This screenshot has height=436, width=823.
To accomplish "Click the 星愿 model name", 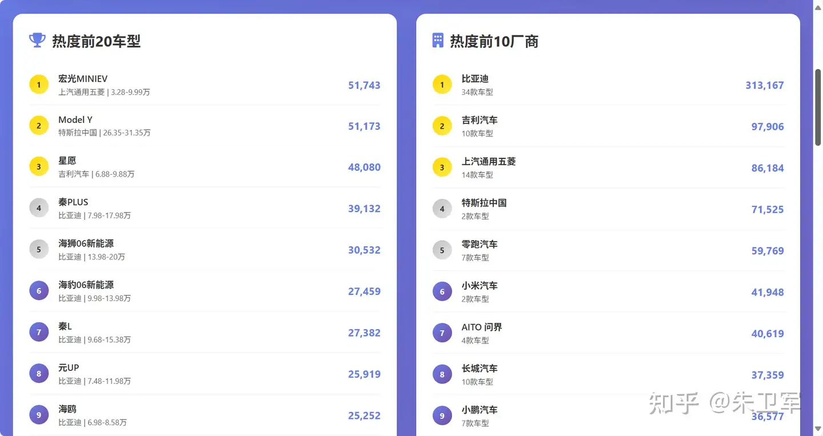I will click(67, 161).
